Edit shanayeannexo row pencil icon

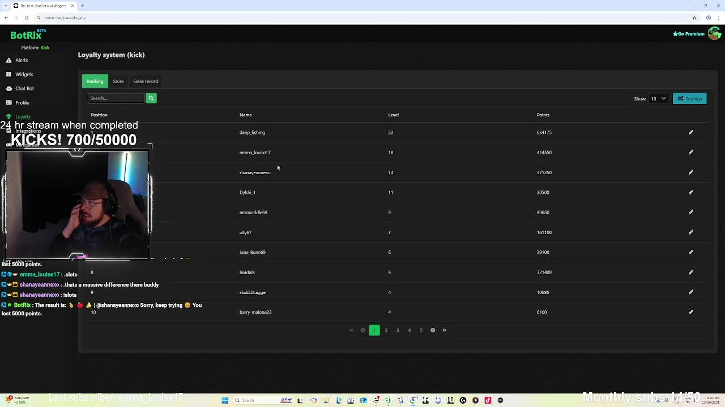point(690,172)
